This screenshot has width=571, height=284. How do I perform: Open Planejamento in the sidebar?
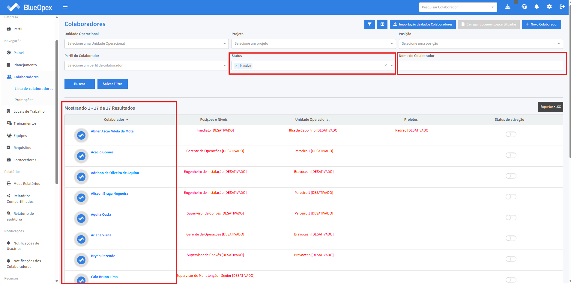point(25,65)
